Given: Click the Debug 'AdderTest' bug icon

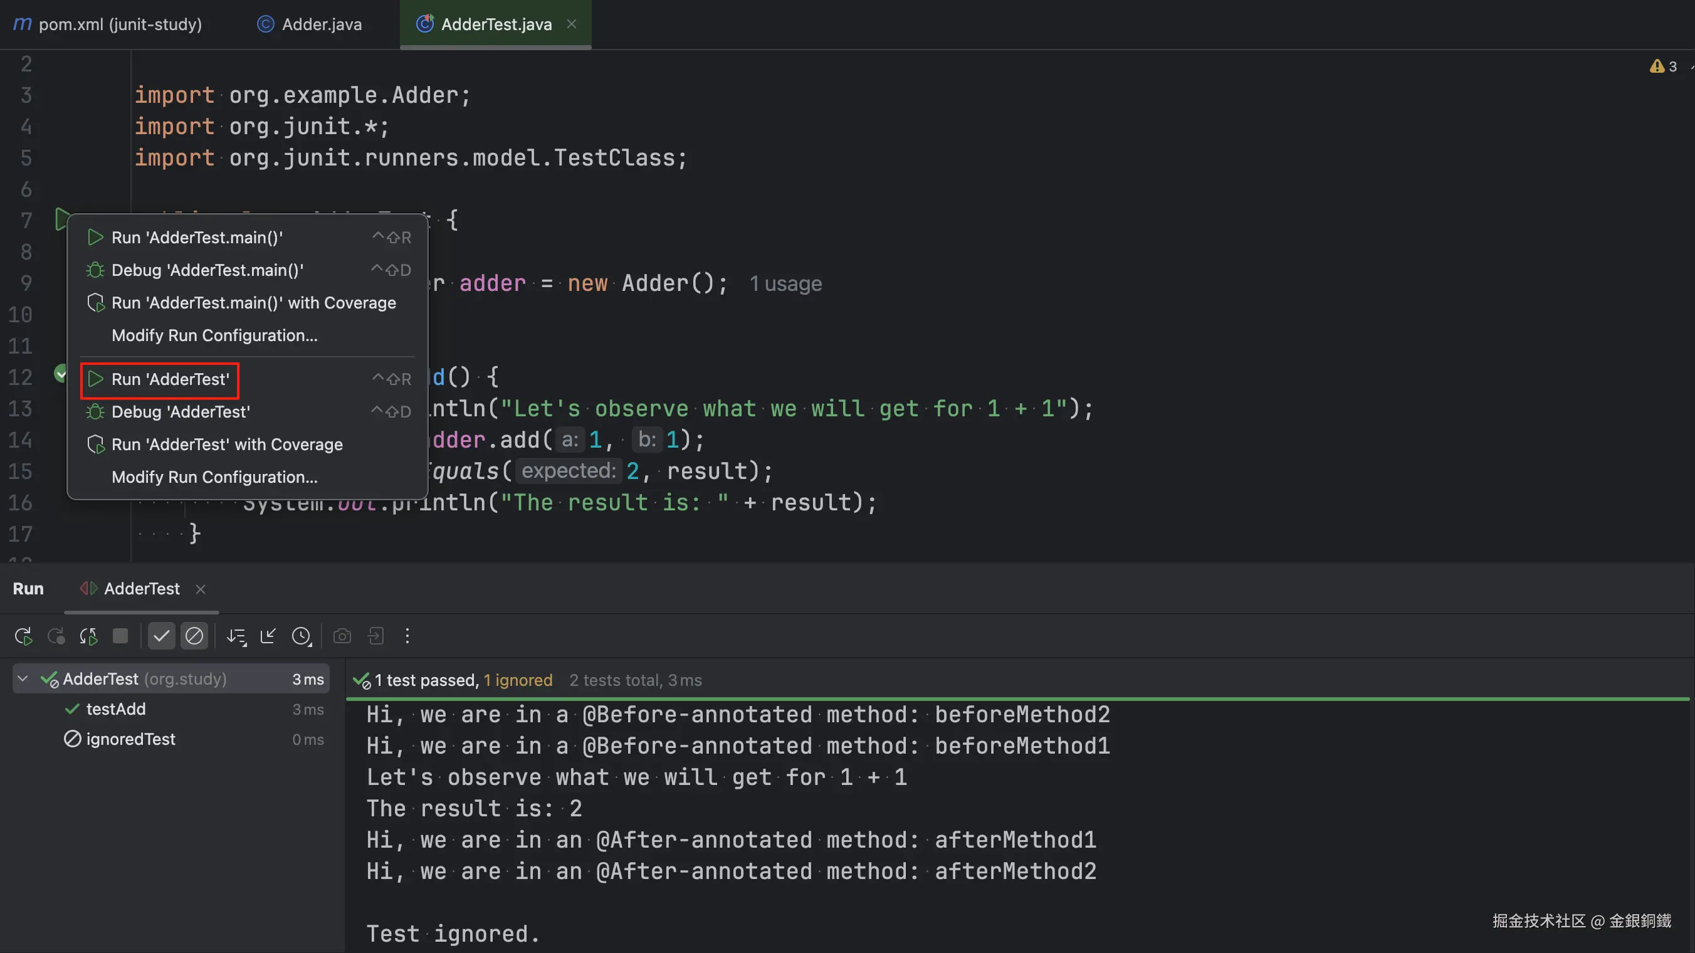Looking at the screenshot, I should pyautogui.click(x=95, y=412).
